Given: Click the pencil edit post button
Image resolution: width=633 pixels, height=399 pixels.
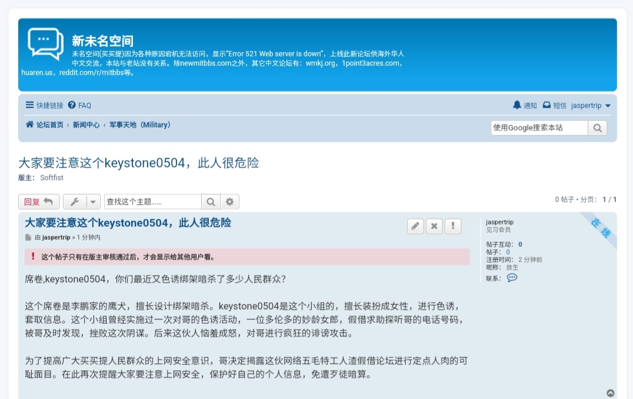Looking at the screenshot, I should [415, 226].
